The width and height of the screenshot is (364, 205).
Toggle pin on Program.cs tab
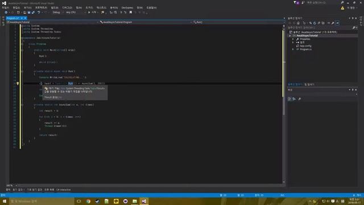coord(22,18)
